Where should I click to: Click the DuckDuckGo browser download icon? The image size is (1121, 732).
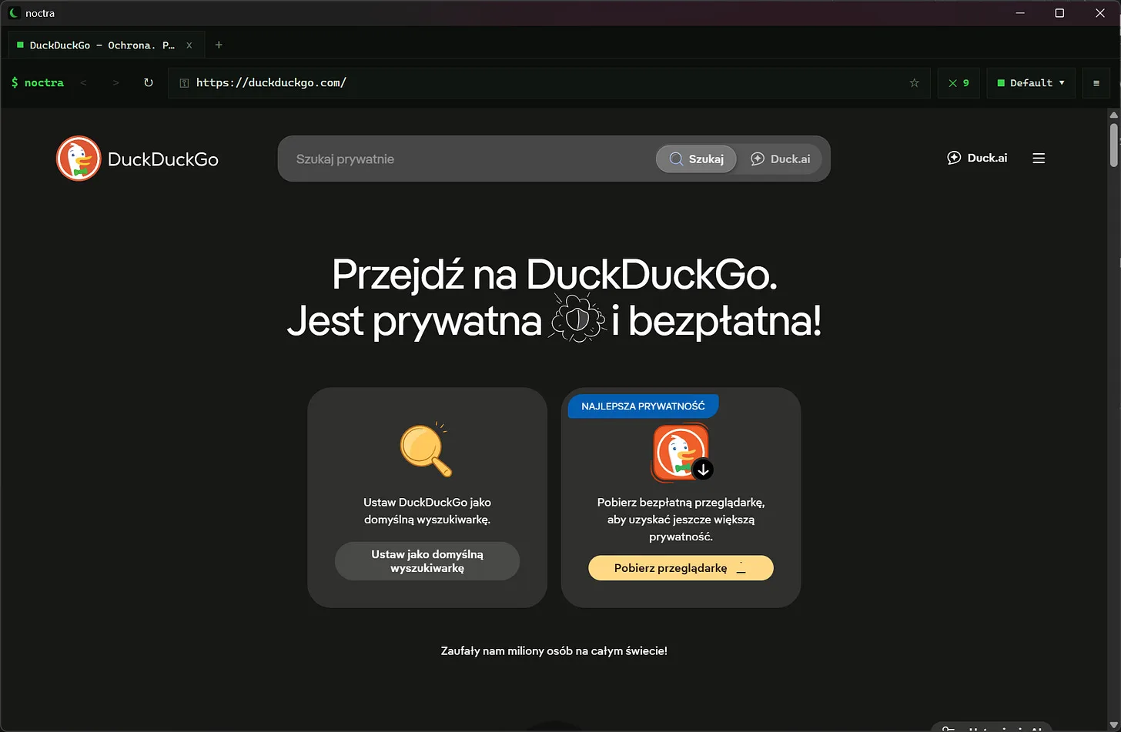coord(682,453)
